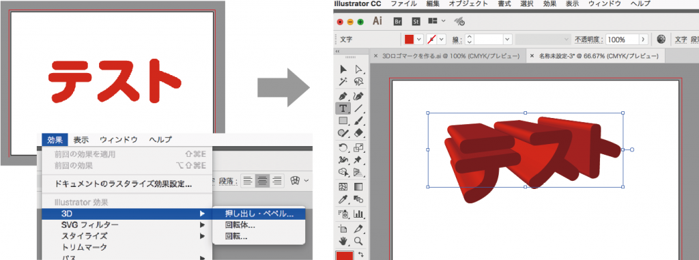Toggle right paragraph alignment

click(x=277, y=181)
